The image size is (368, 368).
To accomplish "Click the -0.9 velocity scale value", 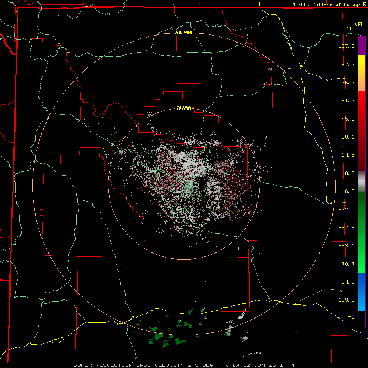I will pyautogui.click(x=348, y=173).
